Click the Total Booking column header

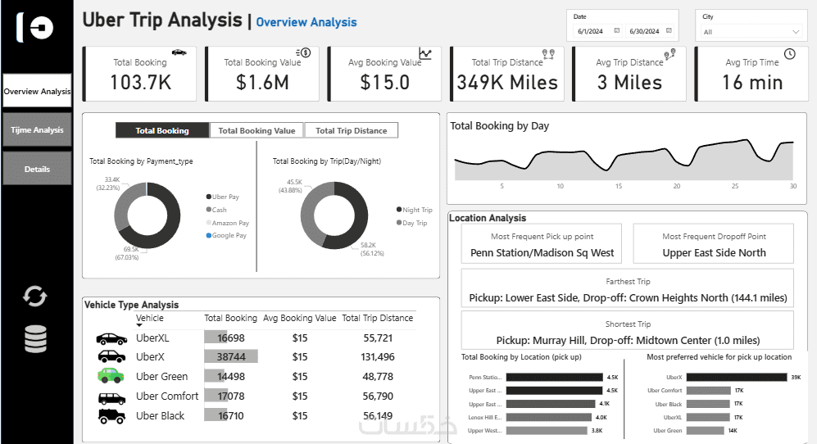pos(230,318)
